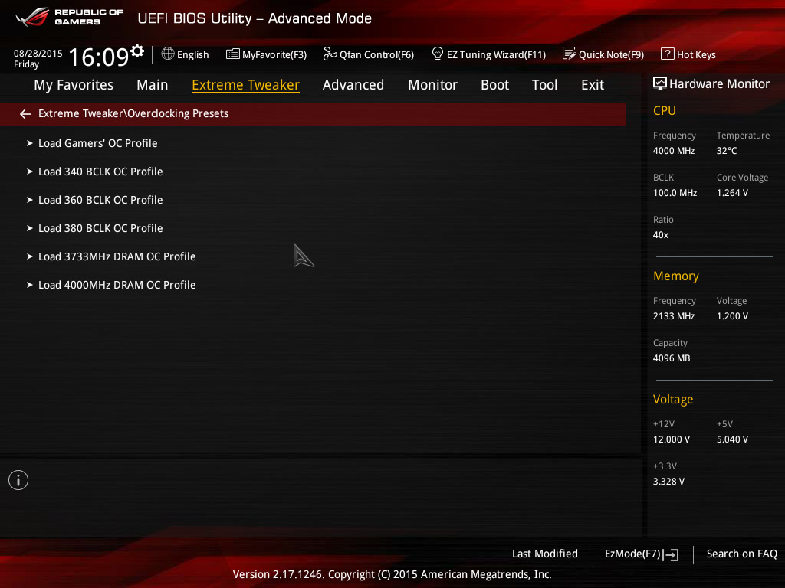Click the Hardware Monitor heading text
Image resolution: width=785 pixels, height=588 pixels.
point(719,84)
